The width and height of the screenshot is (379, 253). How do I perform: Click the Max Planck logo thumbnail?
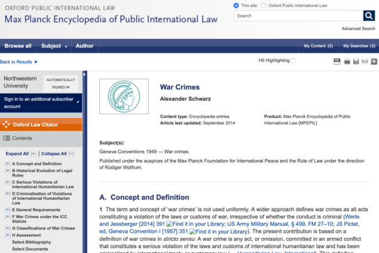point(128,96)
